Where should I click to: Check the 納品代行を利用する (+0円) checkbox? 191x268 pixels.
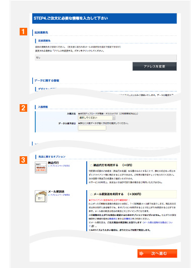(91, 165)
